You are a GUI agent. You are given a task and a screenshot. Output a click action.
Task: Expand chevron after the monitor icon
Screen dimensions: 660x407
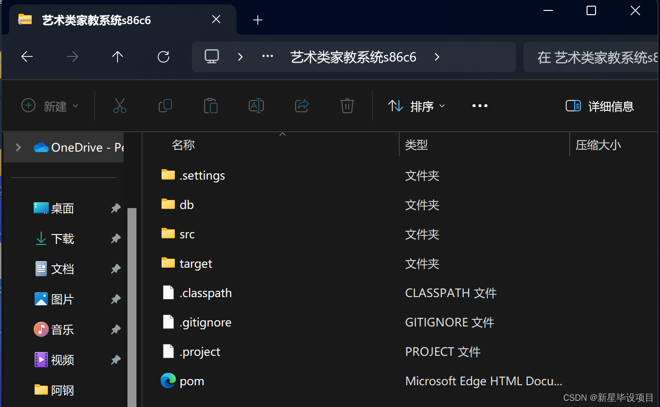240,57
